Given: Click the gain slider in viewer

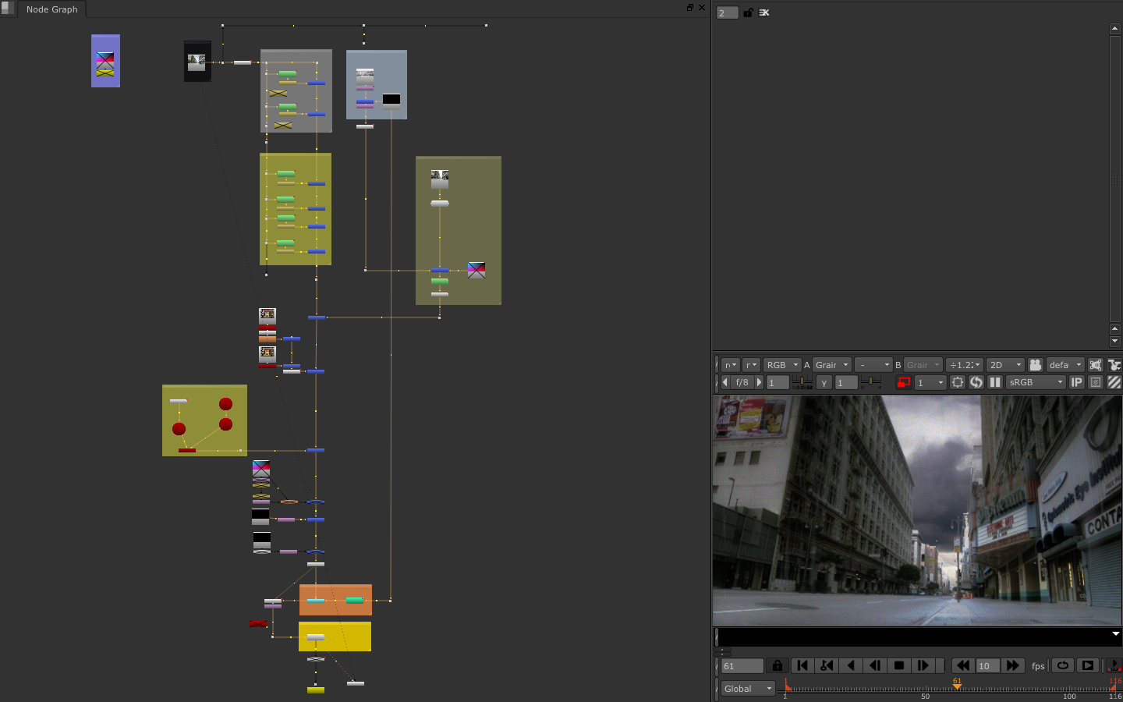Looking at the screenshot, I should [802, 382].
